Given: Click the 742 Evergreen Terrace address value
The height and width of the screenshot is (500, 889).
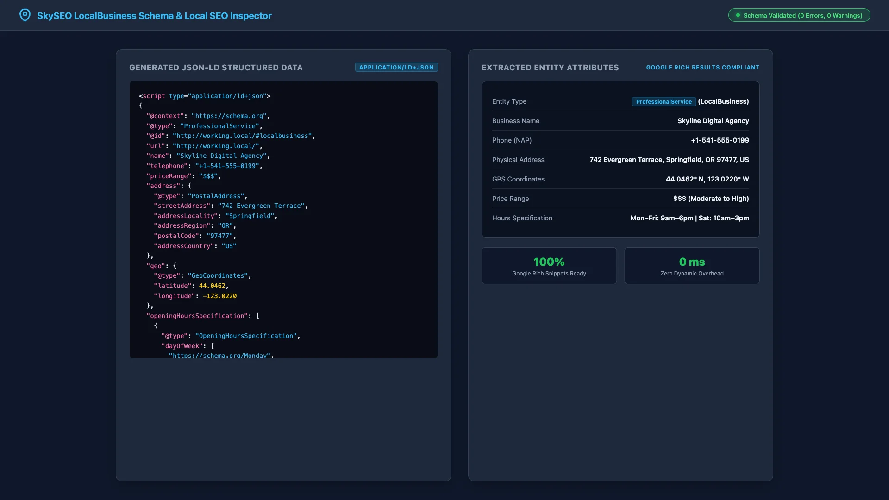Looking at the screenshot, I should [669, 160].
